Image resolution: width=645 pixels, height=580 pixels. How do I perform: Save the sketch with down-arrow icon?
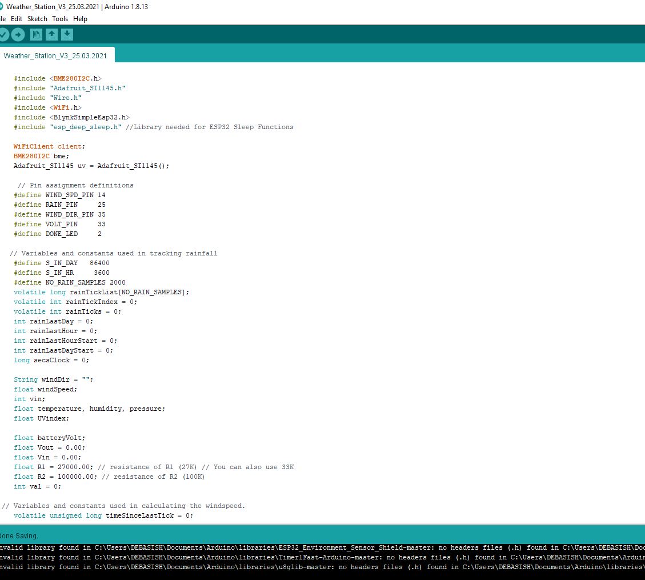click(x=67, y=35)
